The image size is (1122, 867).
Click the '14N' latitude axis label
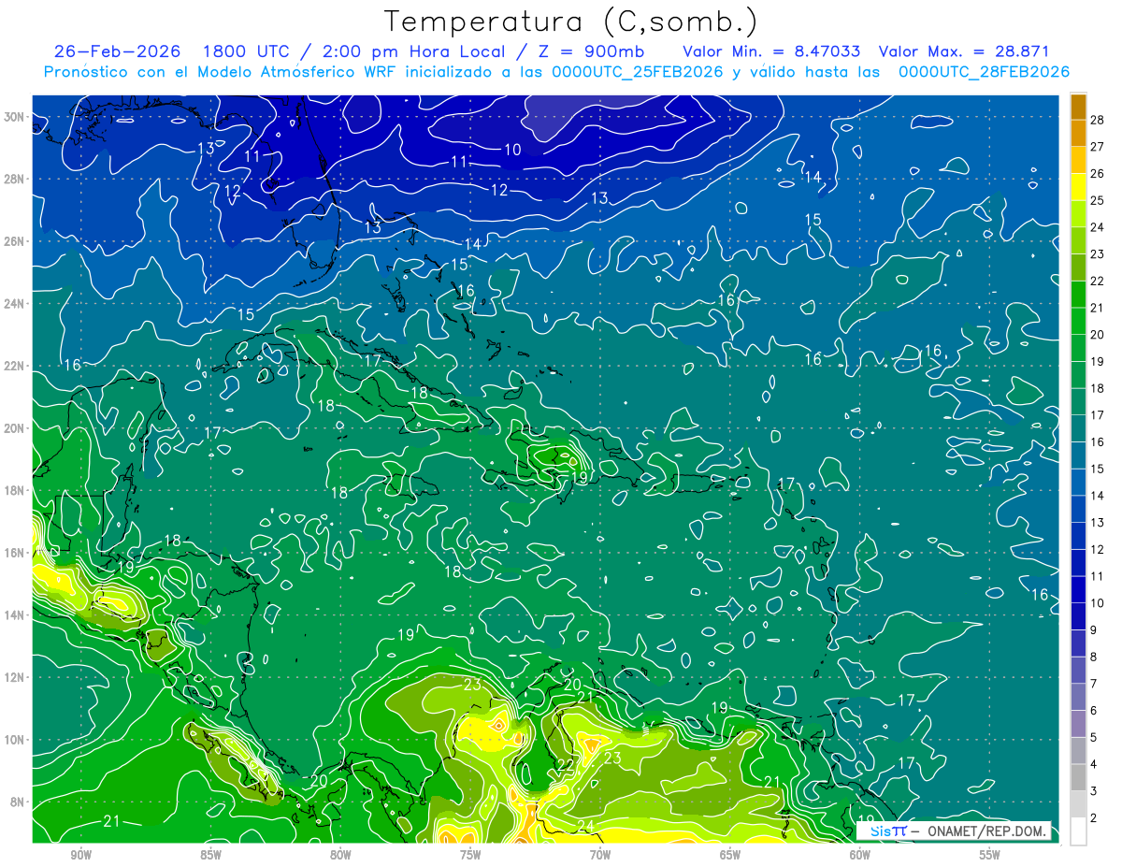[14, 614]
